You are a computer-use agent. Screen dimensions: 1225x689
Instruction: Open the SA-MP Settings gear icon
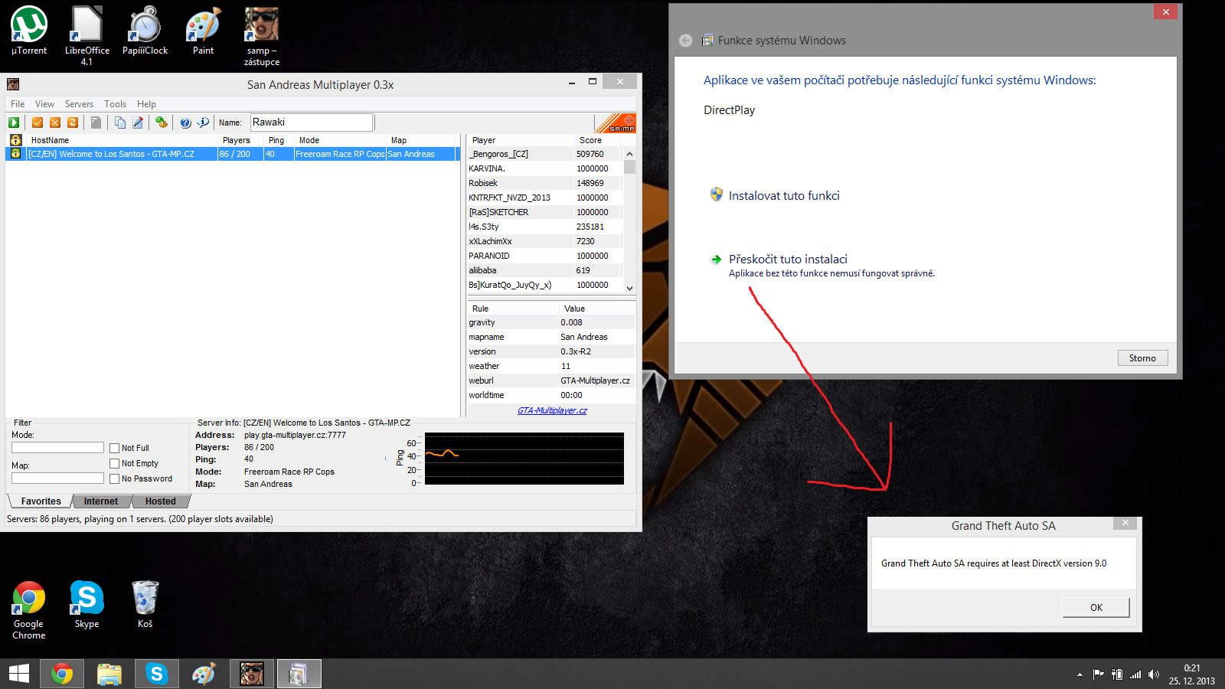tap(161, 122)
